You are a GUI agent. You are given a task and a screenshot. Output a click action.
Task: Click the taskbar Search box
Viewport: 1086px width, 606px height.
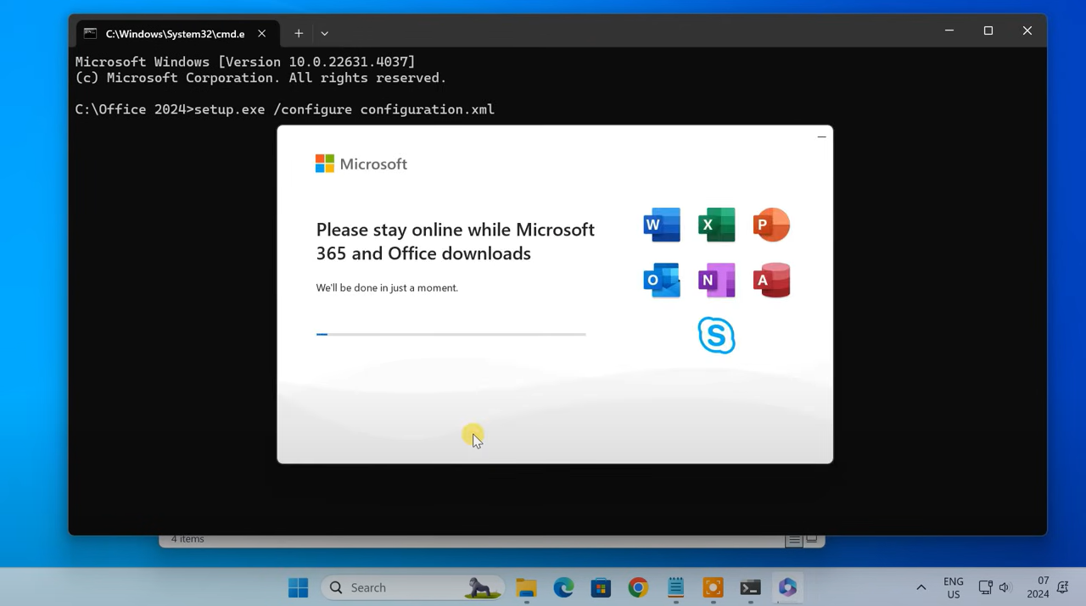point(412,587)
